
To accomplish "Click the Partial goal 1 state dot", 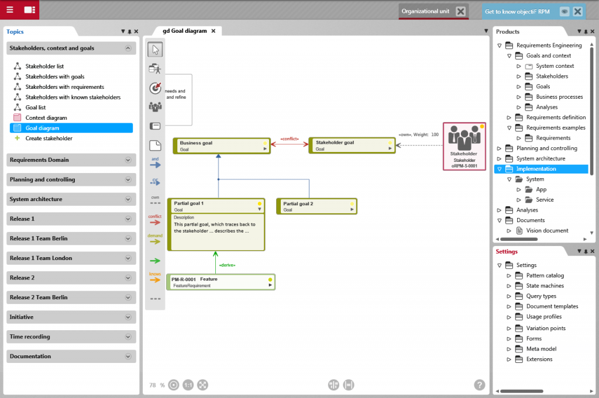I will (x=259, y=203).
